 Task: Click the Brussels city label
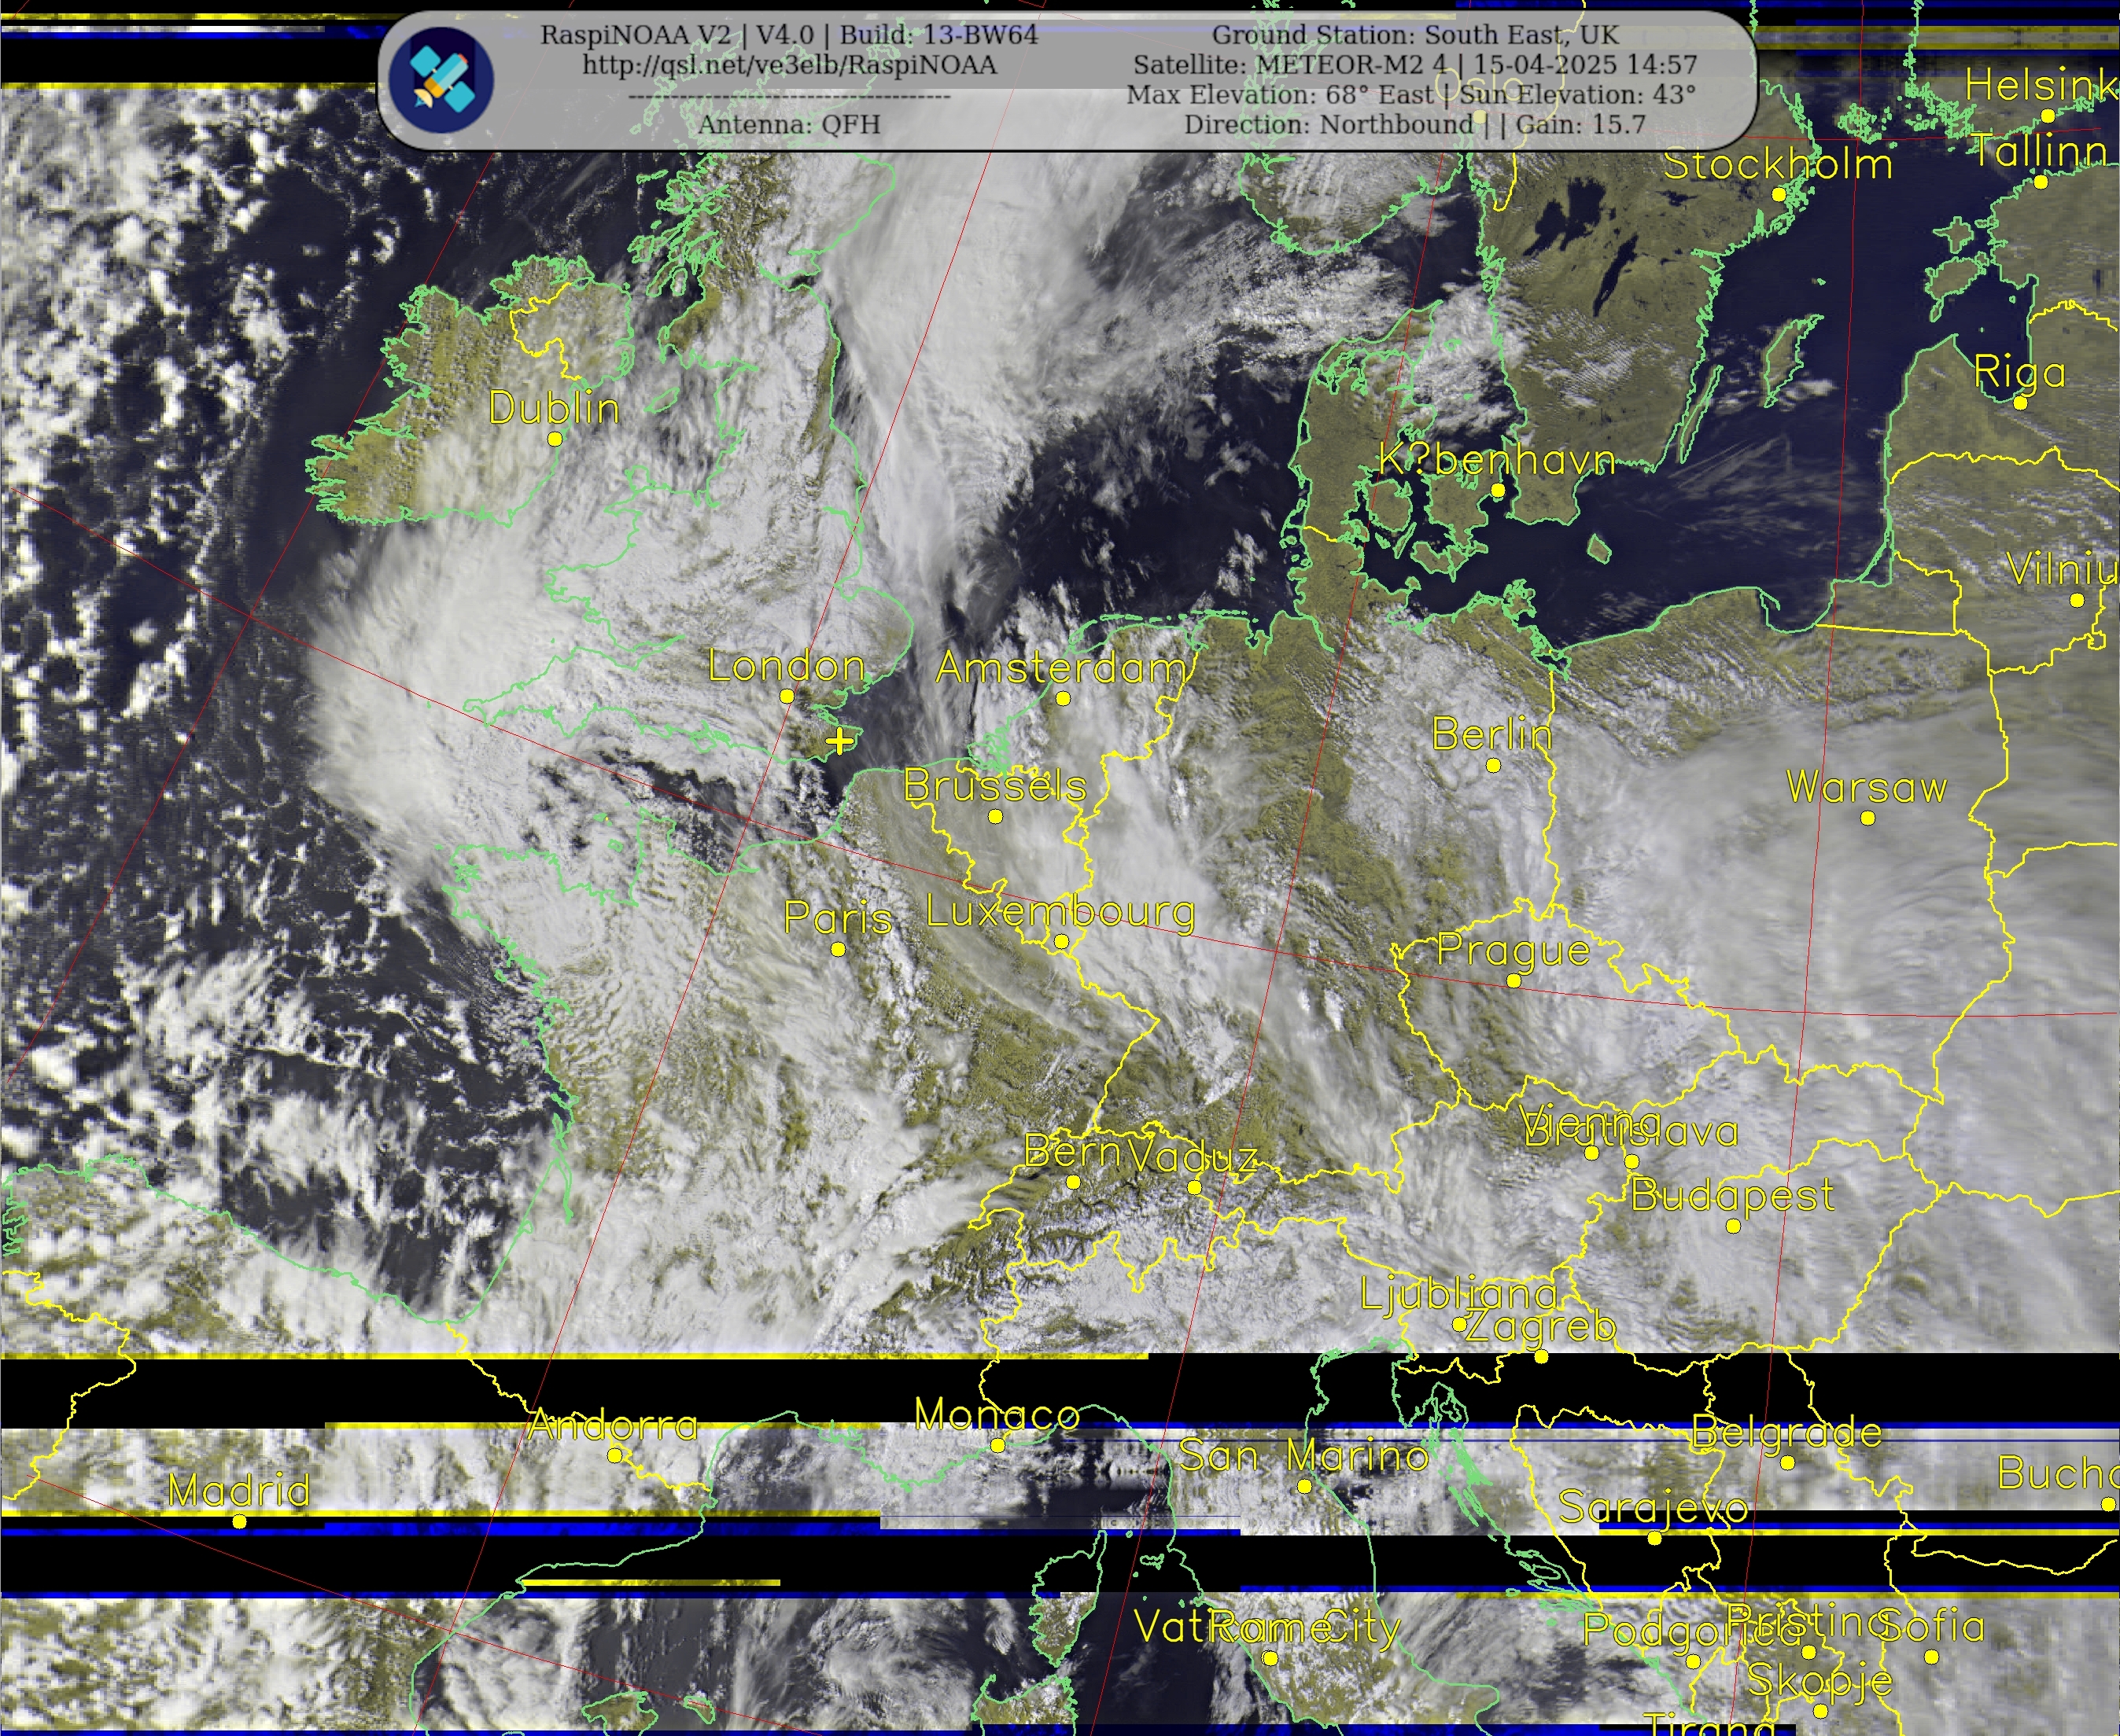994,786
